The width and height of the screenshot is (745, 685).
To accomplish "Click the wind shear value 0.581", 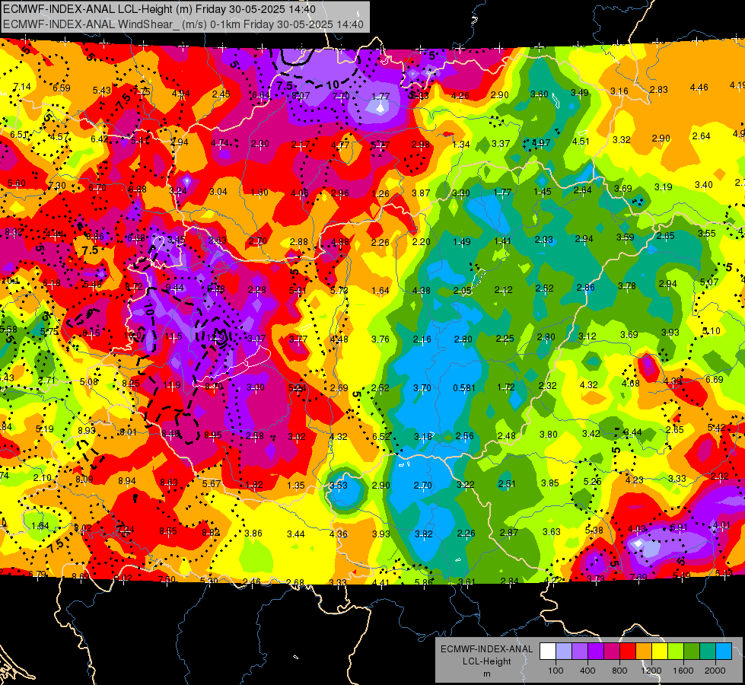I will [463, 388].
